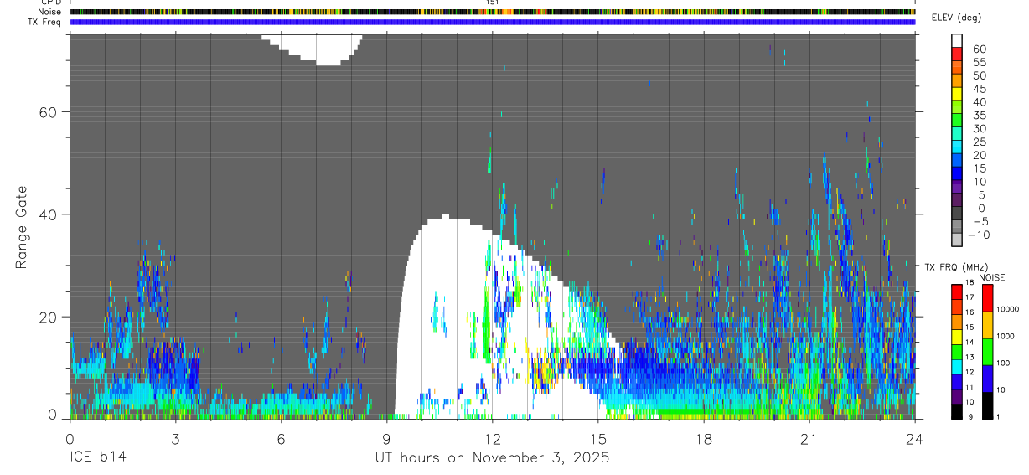The image size is (1029, 475).
Task: Click x-axis tick label '6'
Action: (x=281, y=439)
